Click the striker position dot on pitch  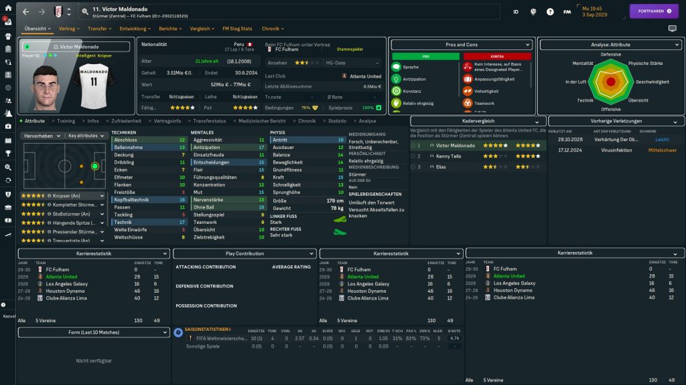(95, 165)
